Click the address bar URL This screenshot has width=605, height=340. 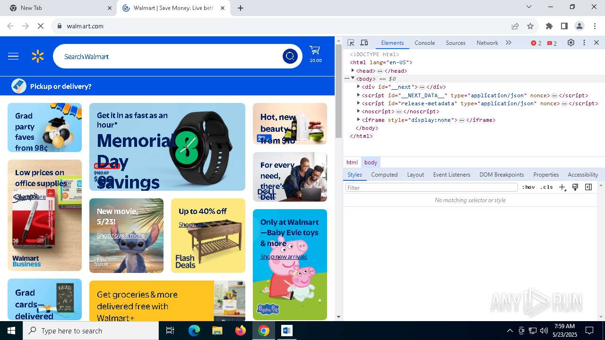[x=85, y=26]
